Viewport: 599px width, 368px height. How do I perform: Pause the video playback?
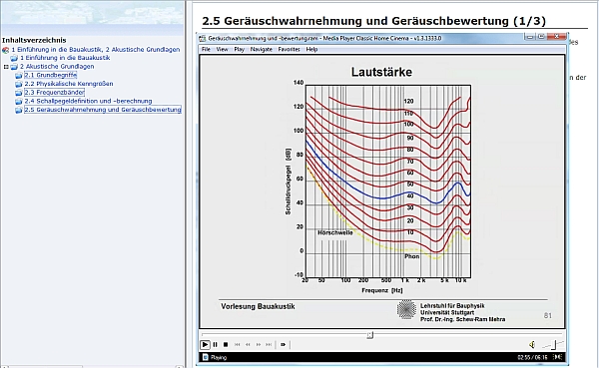pos(215,344)
